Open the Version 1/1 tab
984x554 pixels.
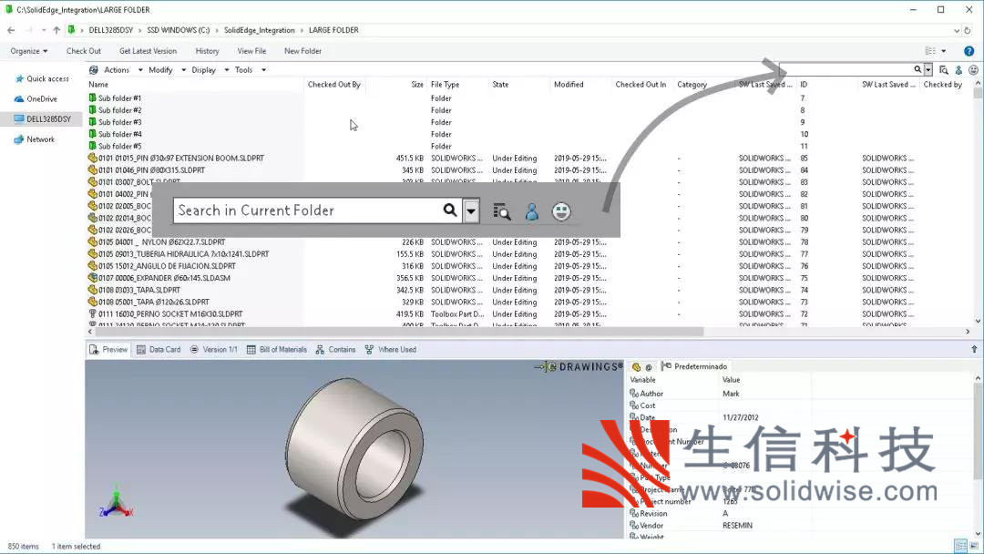(x=213, y=350)
